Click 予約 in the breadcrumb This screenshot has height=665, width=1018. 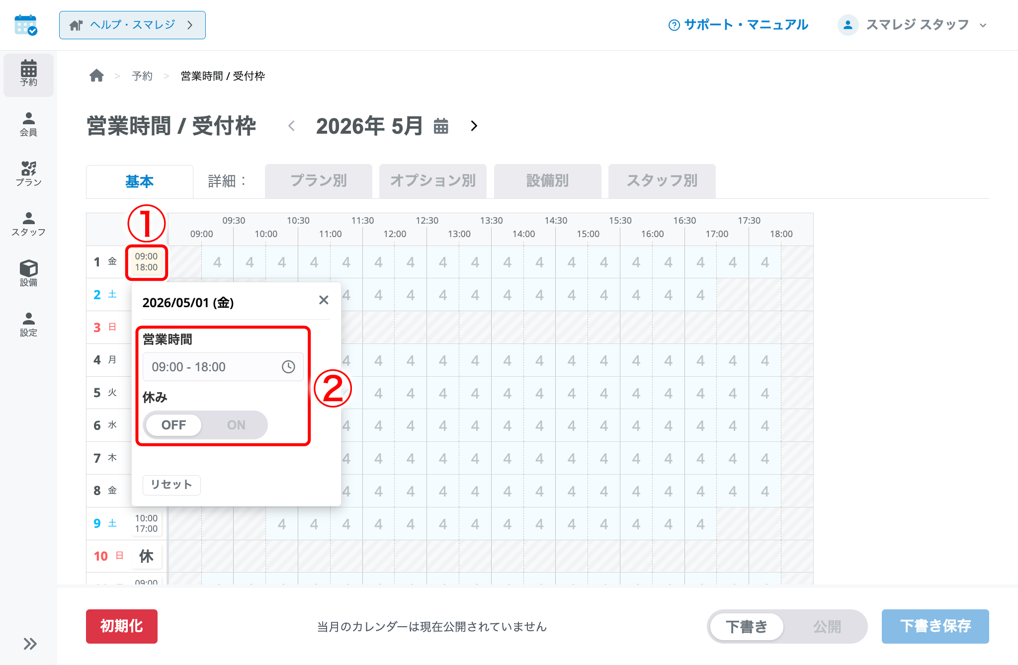coord(142,76)
